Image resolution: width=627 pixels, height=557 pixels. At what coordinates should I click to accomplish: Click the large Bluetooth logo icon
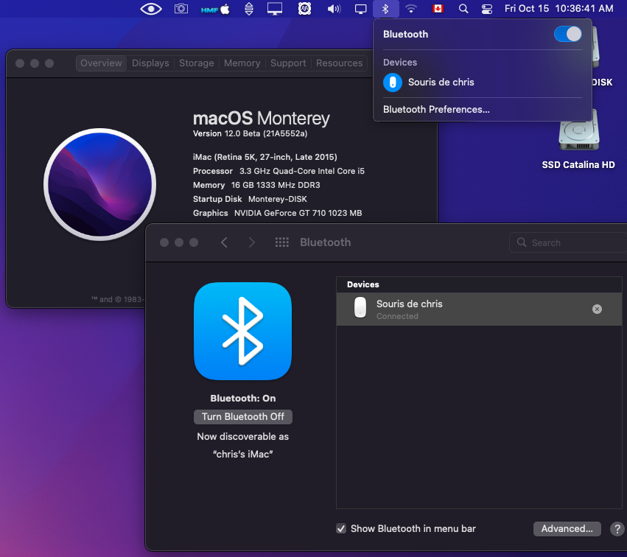click(x=242, y=331)
